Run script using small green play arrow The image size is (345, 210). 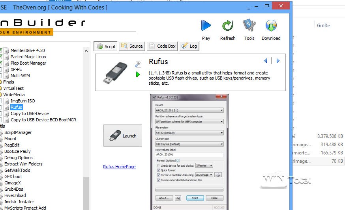(138, 74)
